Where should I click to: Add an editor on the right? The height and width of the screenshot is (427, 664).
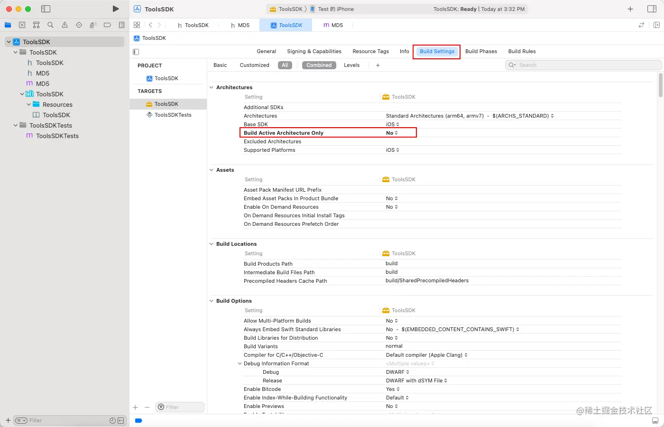click(657, 25)
